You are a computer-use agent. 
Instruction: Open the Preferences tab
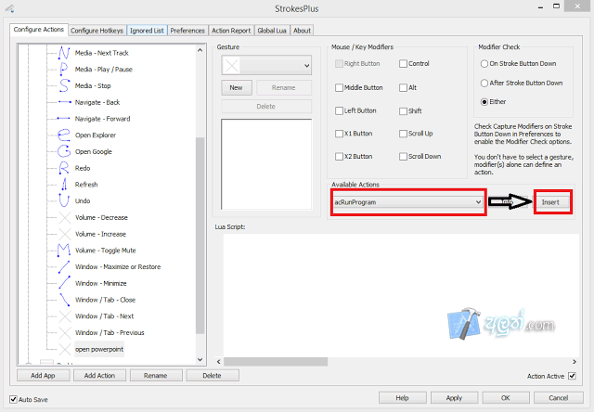tap(187, 31)
